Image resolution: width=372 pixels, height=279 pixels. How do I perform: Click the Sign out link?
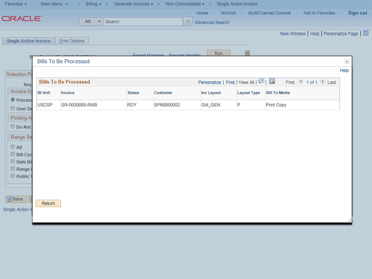click(x=357, y=13)
